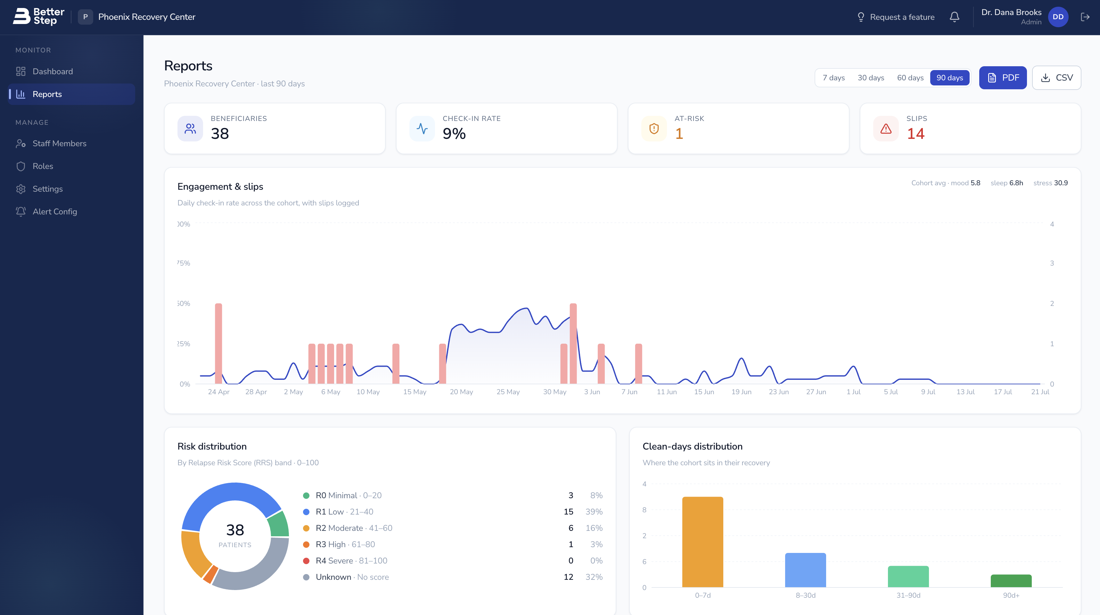Click the 90d+ dark green bar
This screenshot has width=1100, height=615.
tap(1011, 581)
